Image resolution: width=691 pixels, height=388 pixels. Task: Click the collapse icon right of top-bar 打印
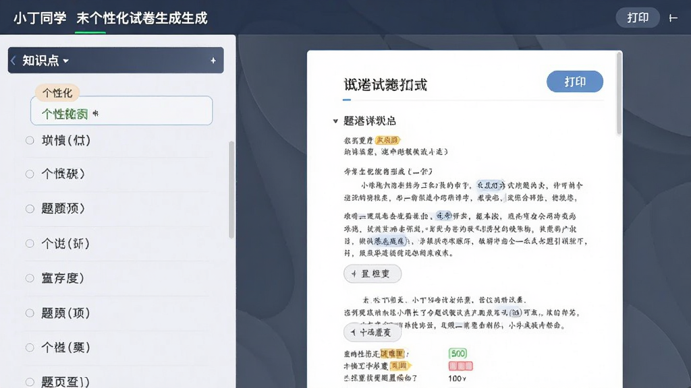pyautogui.click(x=673, y=18)
